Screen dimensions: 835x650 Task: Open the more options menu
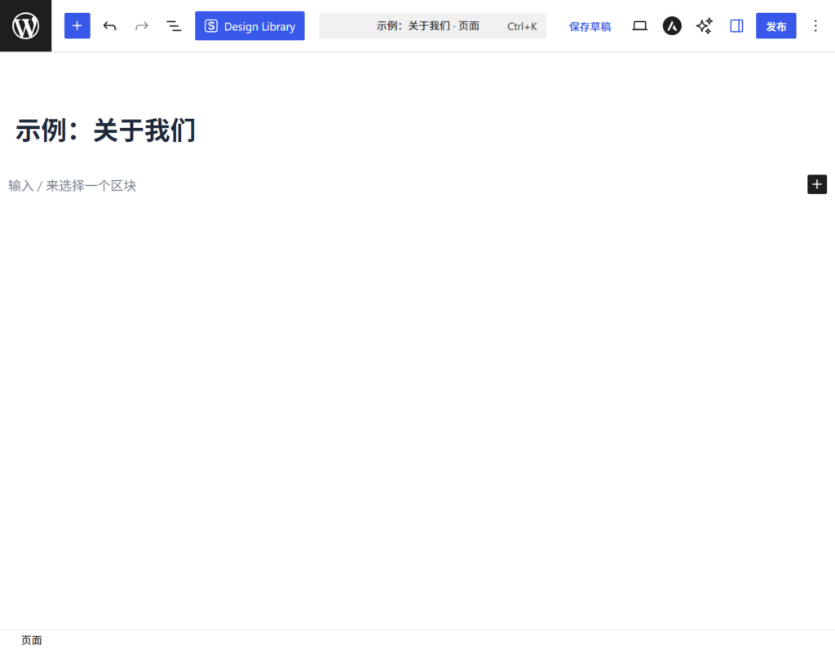815,25
